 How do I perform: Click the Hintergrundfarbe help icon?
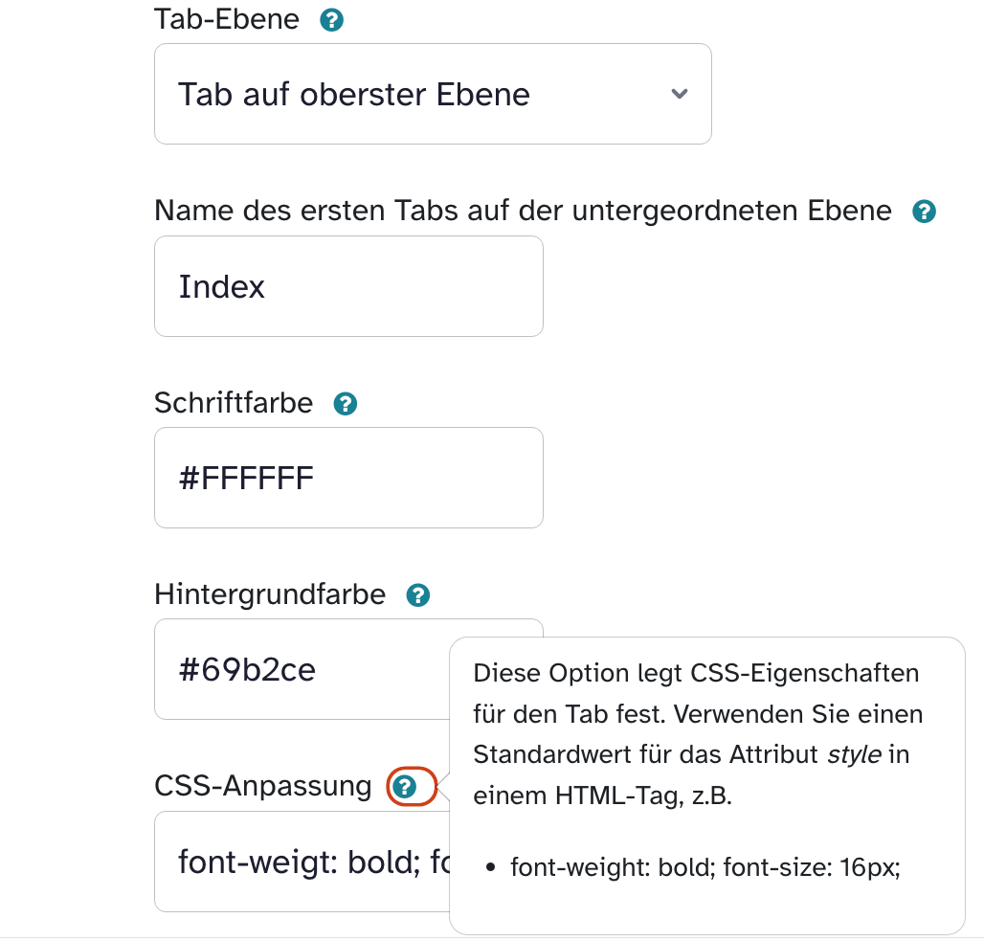pyautogui.click(x=418, y=595)
